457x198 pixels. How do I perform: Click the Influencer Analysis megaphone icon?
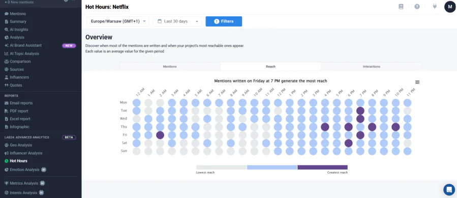click(7, 153)
